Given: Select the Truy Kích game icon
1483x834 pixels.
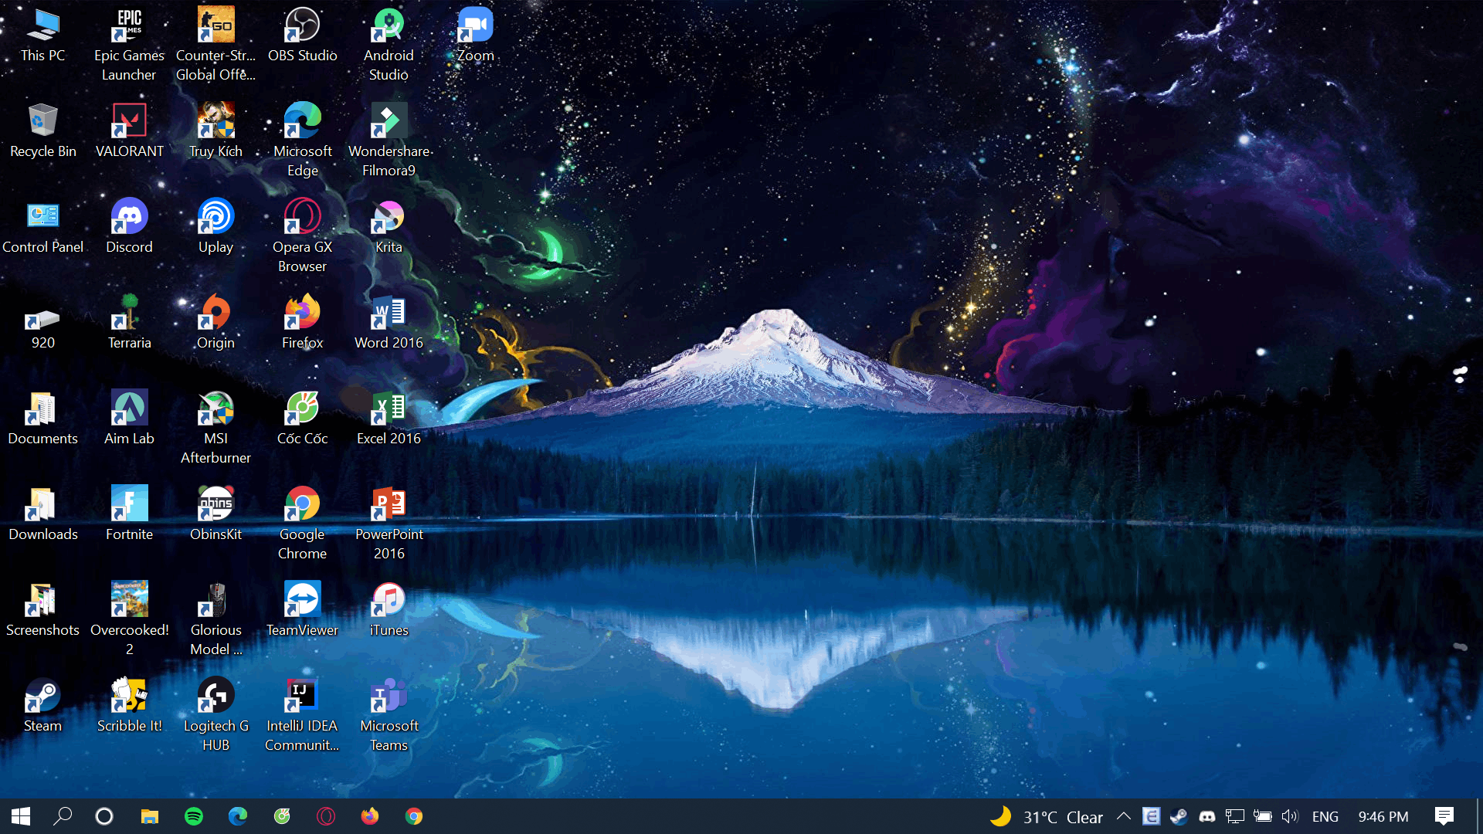Looking at the screenshot, I should point(215,131).
